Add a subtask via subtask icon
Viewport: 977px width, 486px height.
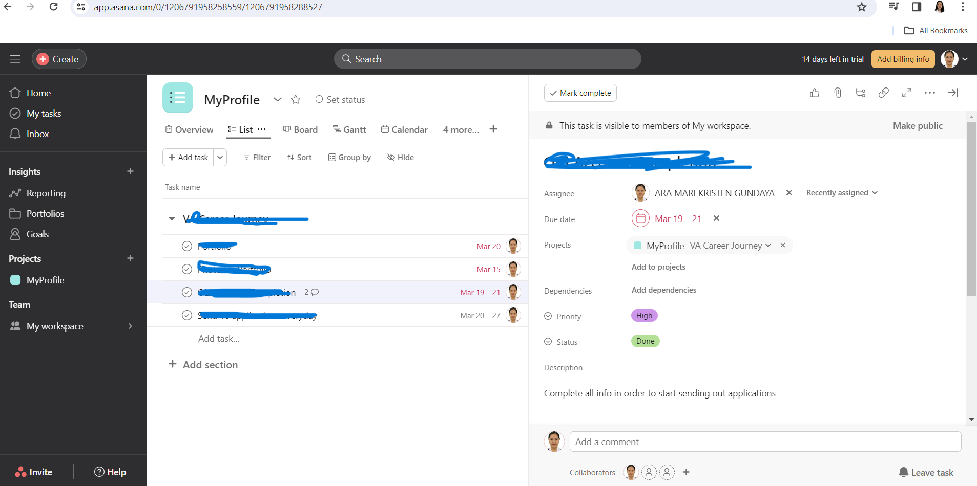861,93
